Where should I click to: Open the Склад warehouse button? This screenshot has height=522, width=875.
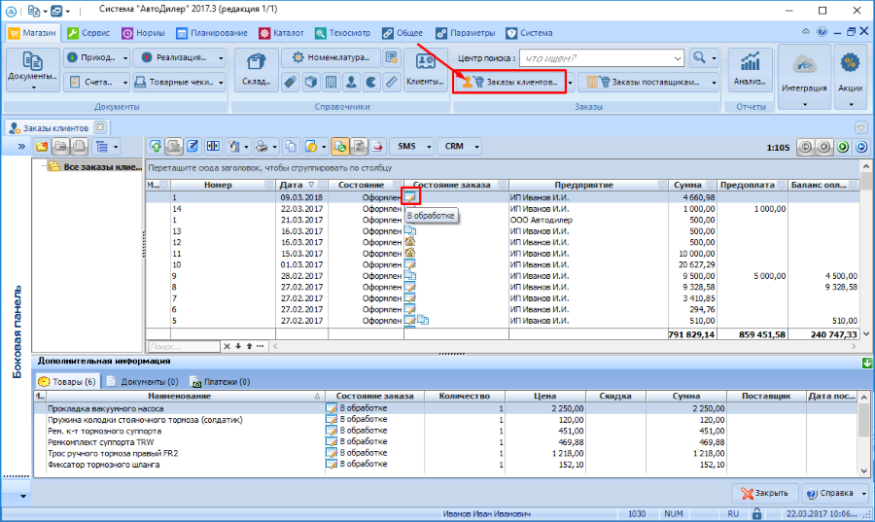256,70
